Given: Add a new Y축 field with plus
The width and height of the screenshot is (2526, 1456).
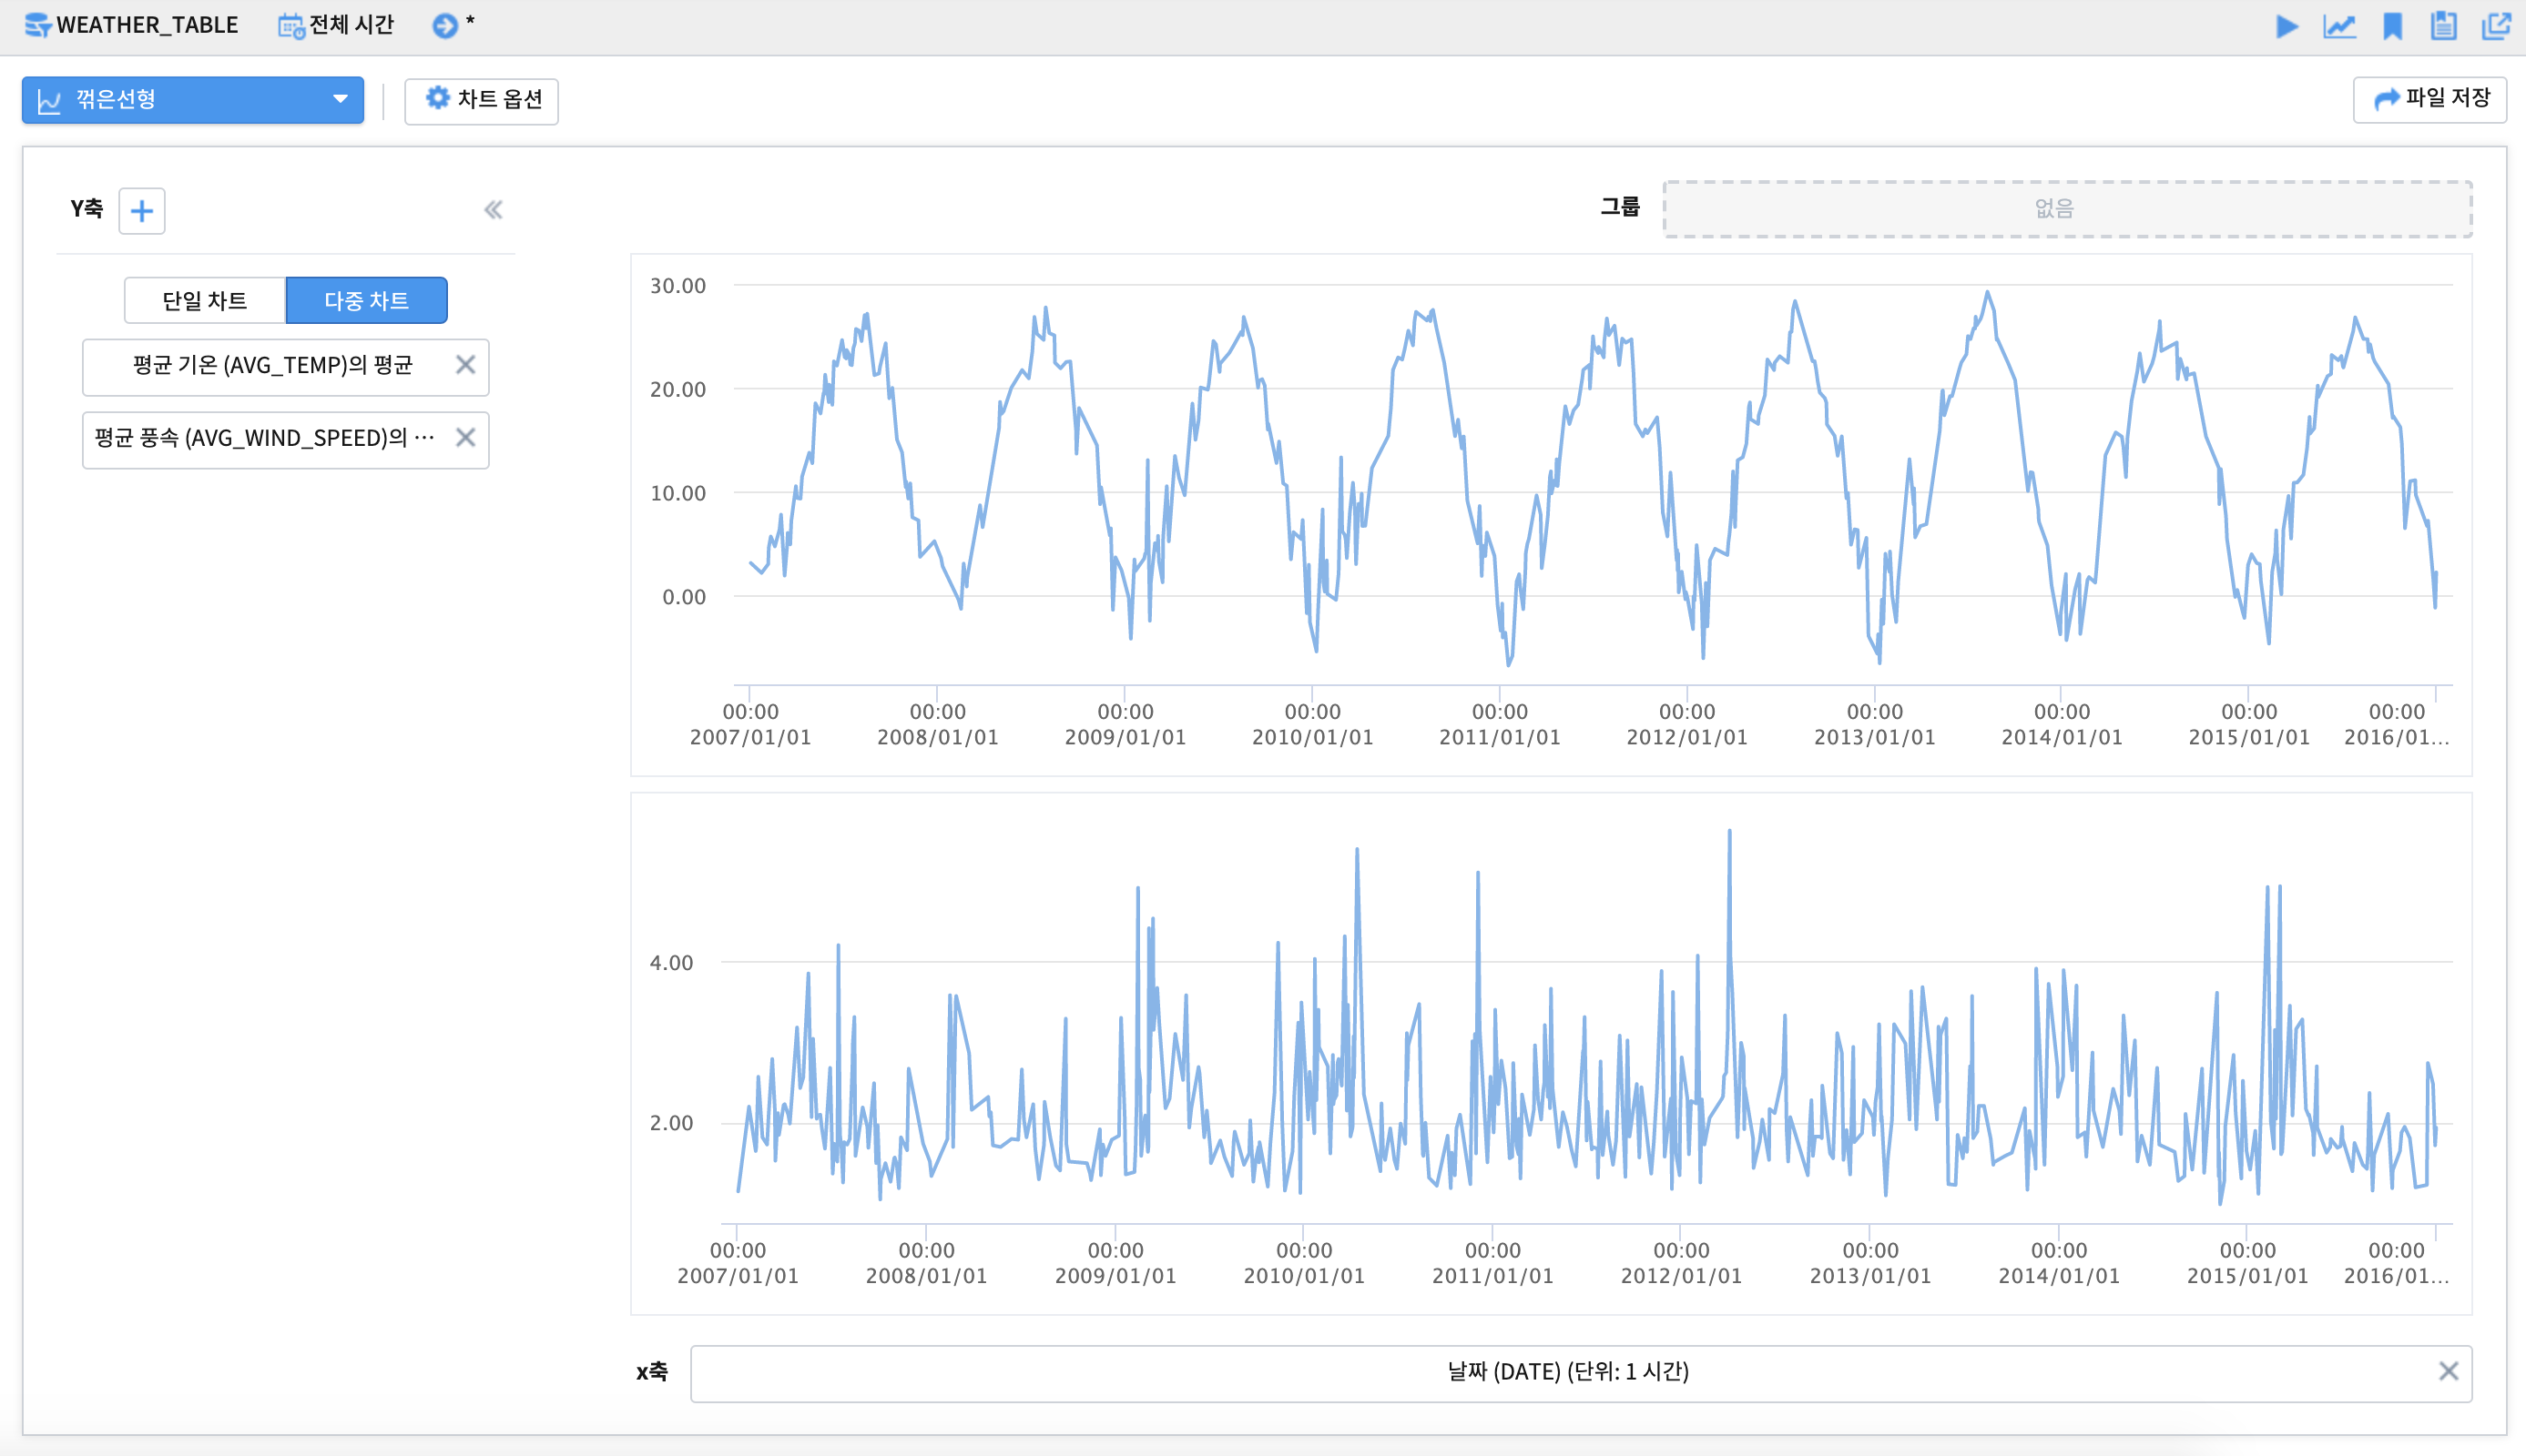Looking at the screenshot, I should (x=142, y=210).
